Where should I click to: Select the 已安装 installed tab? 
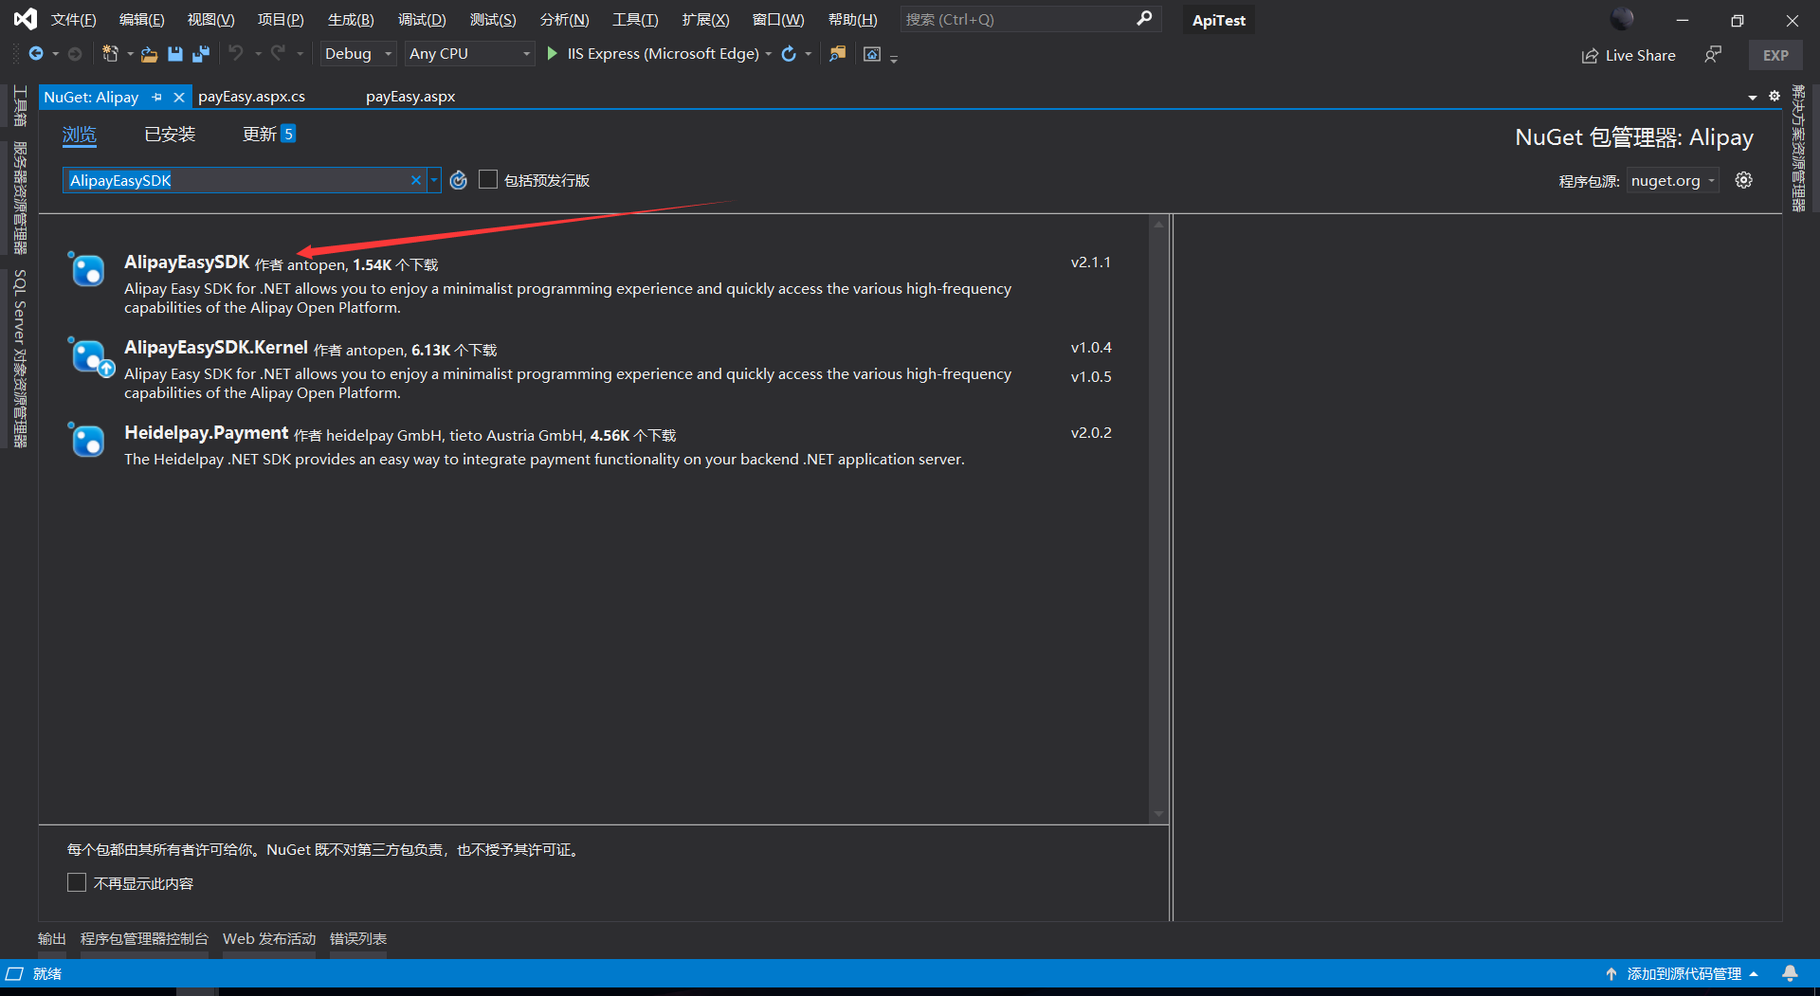170,135
